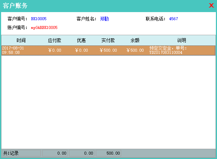
Task: Click the 优惠 column header
Action: click(x=82, y=40)
